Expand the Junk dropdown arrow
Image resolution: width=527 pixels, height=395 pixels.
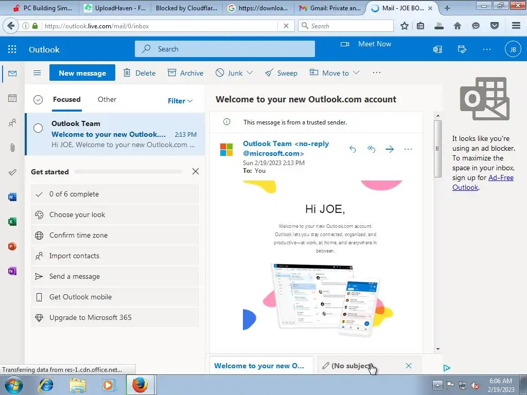pos(250,73)
